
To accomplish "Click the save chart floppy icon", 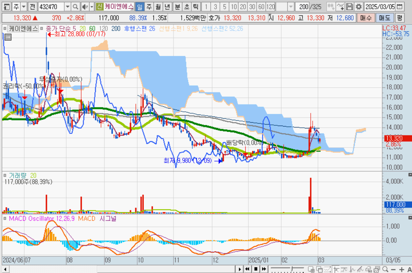I will pos(349,7).
